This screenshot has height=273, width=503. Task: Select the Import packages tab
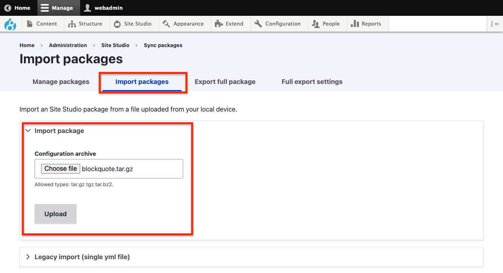(142, 82)
